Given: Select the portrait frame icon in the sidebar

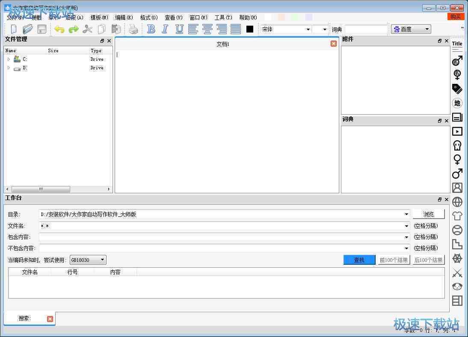Looking at the screenshot, I should coord(457,188).
